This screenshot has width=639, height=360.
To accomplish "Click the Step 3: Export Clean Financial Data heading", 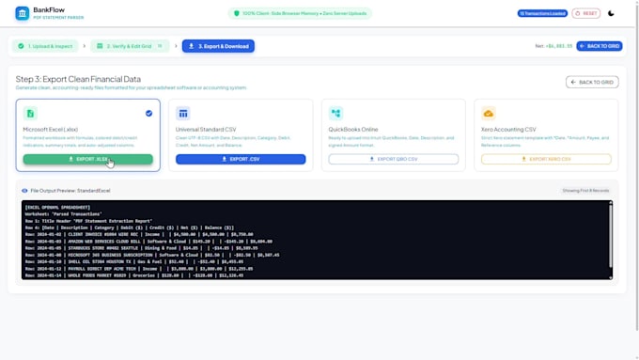I will (x=78, y=79).
